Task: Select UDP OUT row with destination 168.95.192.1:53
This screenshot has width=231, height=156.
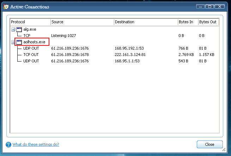Action: click(x=115, y=48)
